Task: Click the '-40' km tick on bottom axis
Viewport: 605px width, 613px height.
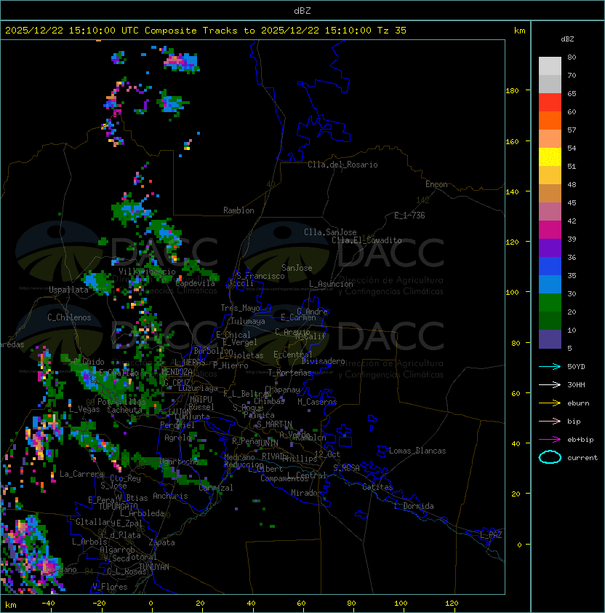Action: click(x=48, y=604)
